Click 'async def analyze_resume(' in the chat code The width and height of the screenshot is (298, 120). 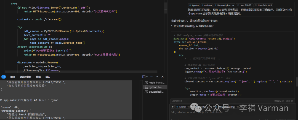point(191,42)
